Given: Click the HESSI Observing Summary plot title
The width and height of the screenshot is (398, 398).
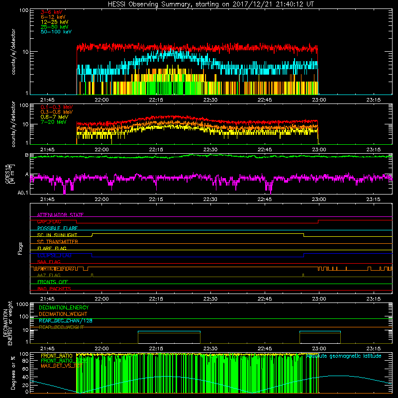Looking at the screenshot, I should [210, 4].
